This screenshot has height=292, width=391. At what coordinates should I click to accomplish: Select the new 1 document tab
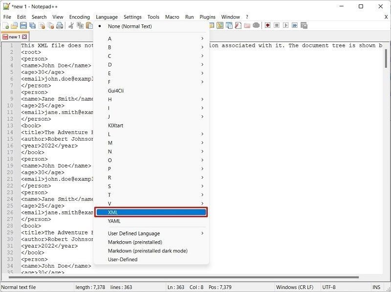pos(15,37)
